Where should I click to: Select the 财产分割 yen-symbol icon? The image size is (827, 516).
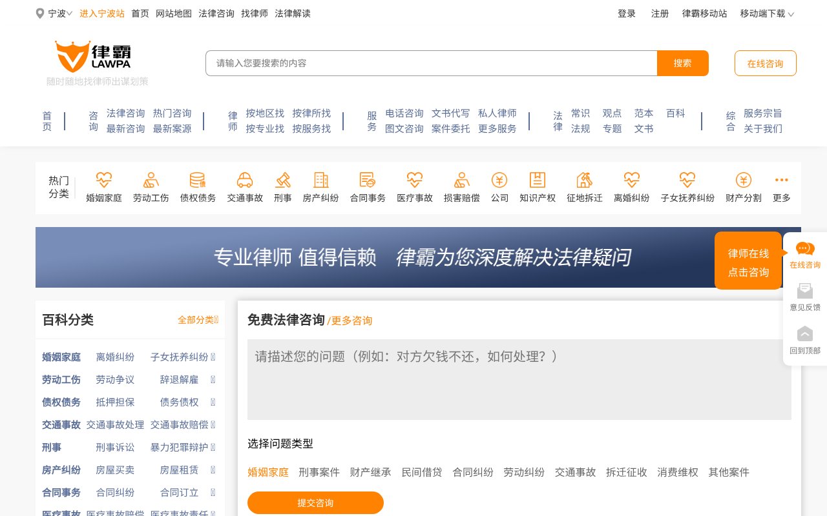(743, 180)
